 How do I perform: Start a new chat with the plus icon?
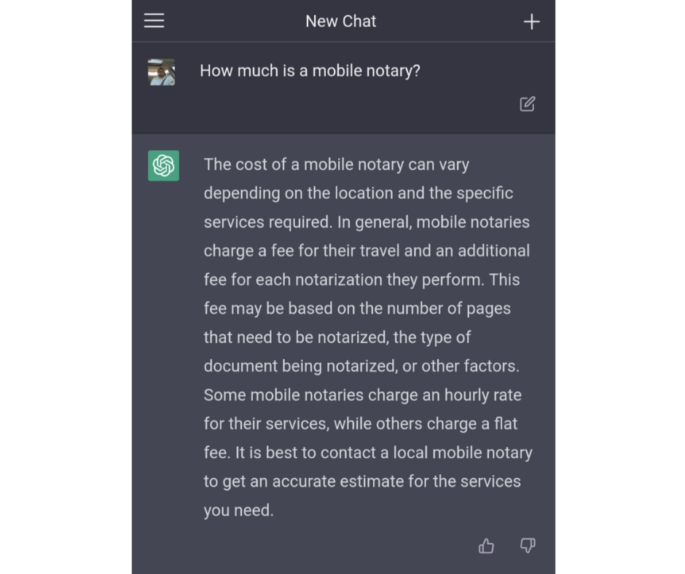tap(532, 22)
